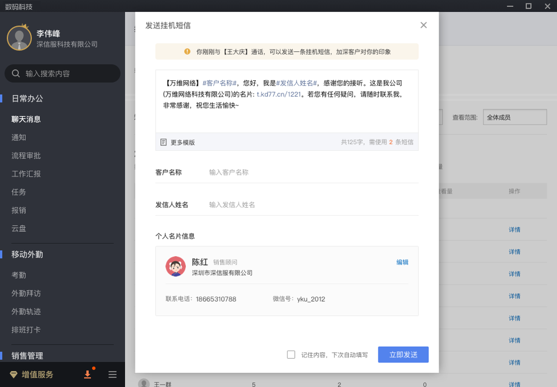Select 移动外勤 section header
The image size is (557, 387).
click(x=27, y=254)
